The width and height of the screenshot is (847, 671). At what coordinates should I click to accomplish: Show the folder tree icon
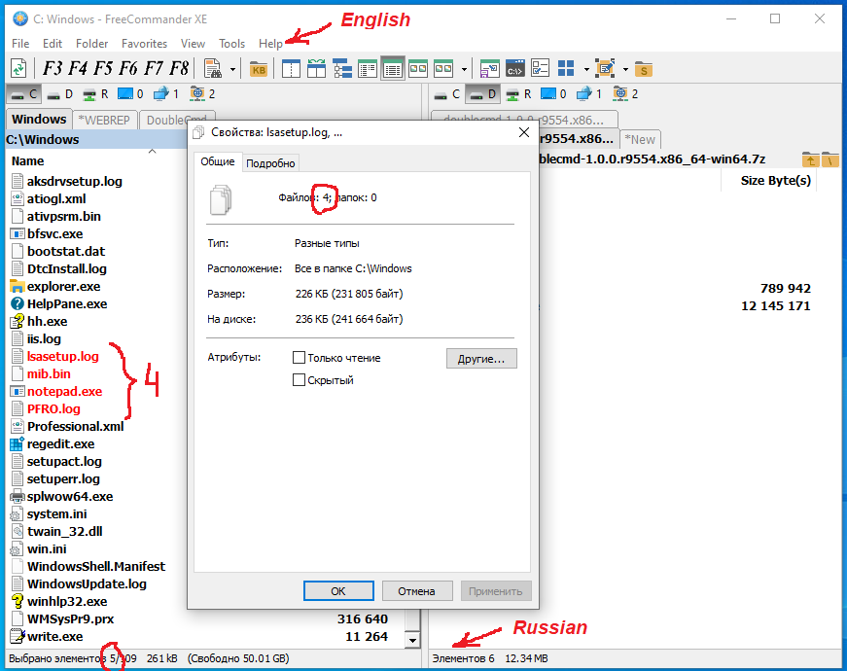(x=342, y=69)
